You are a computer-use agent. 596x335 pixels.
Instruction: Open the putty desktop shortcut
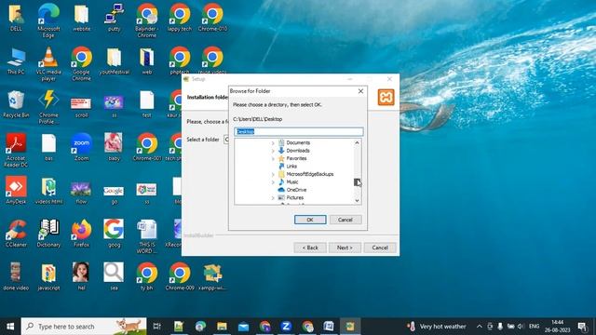[114, 19]
